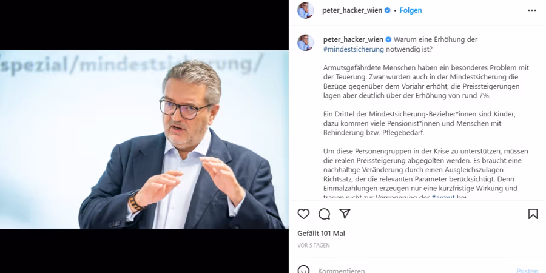Submit comment with Posten button
This screenshot has height=273, width=546.
[x=527, y=270]
